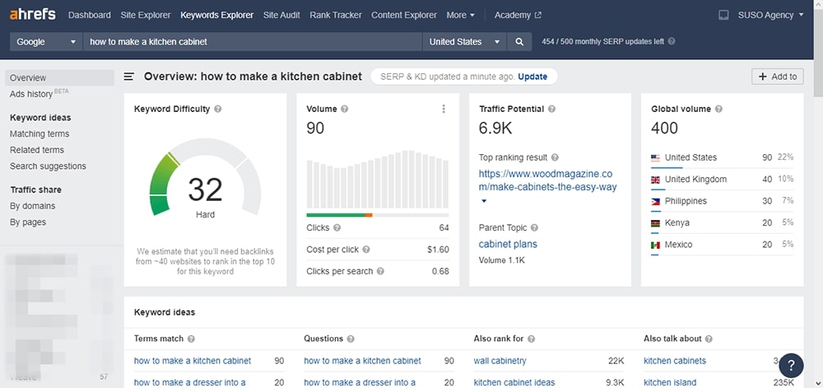The width and height of the screenshot is (823, 388).
Task: Click the Clicks help icon
Action: pos(337,228)
